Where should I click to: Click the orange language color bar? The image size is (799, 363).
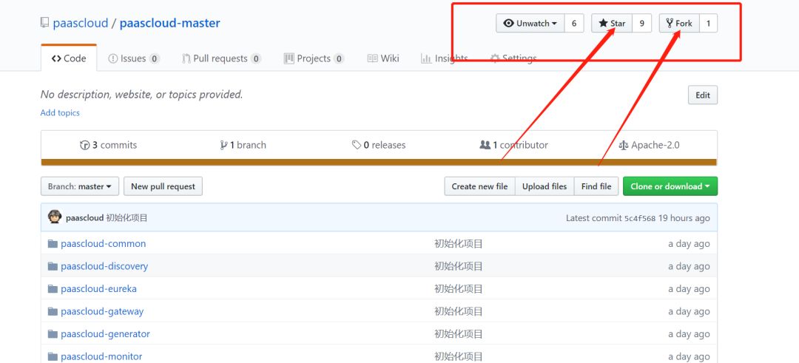[379, 163]
